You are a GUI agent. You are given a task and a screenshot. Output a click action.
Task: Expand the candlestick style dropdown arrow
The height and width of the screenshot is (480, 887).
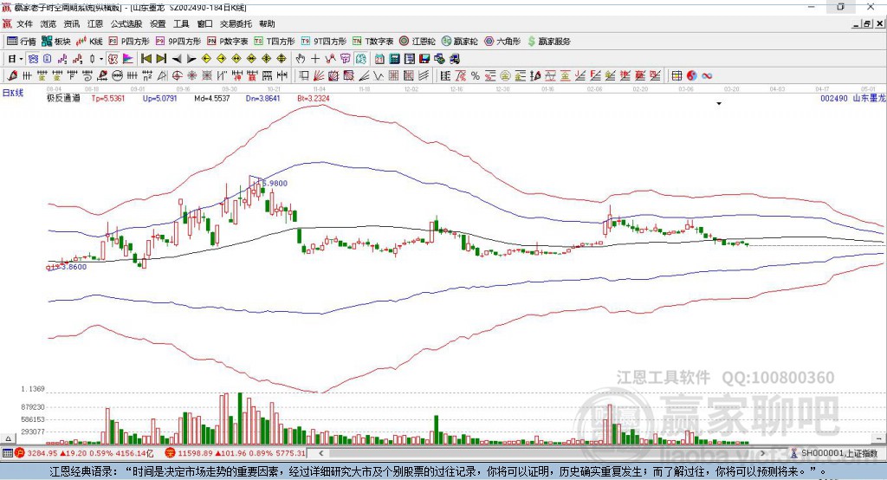click(101, 59)
